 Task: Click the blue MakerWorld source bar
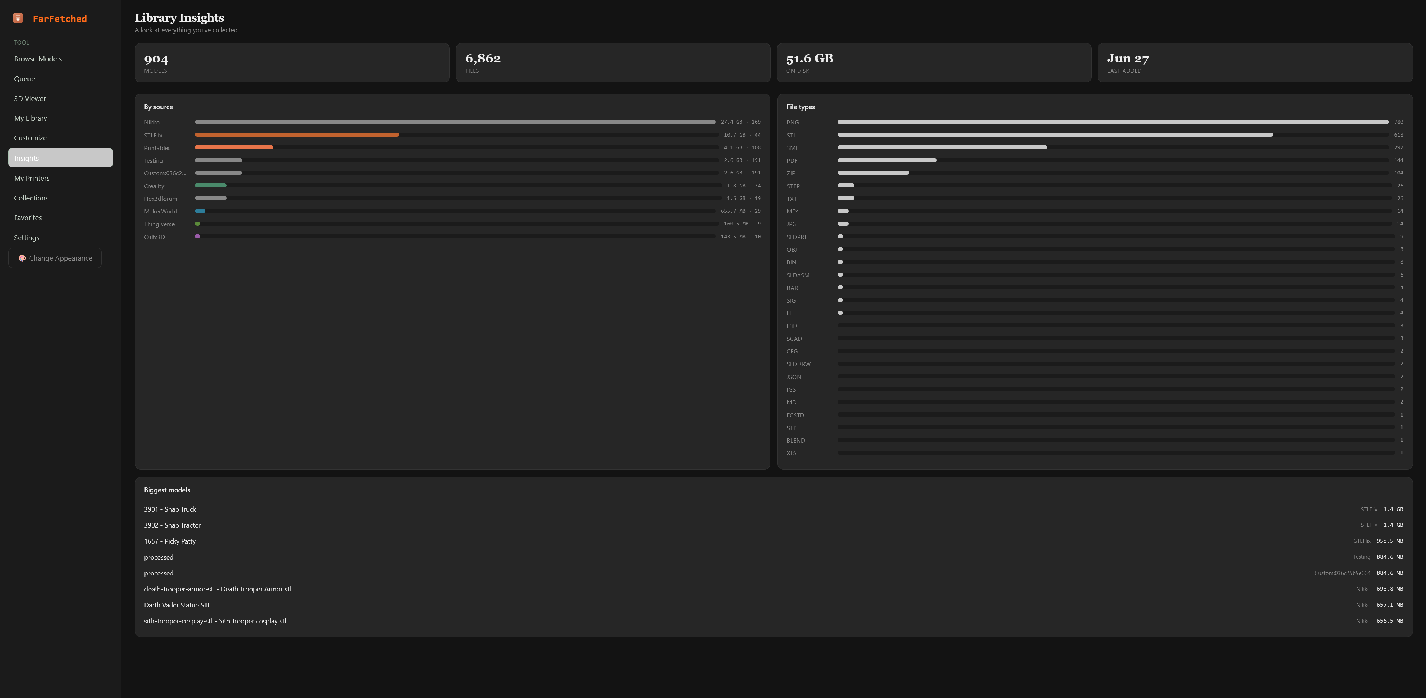pyautogui.click(x=200, y=211)
